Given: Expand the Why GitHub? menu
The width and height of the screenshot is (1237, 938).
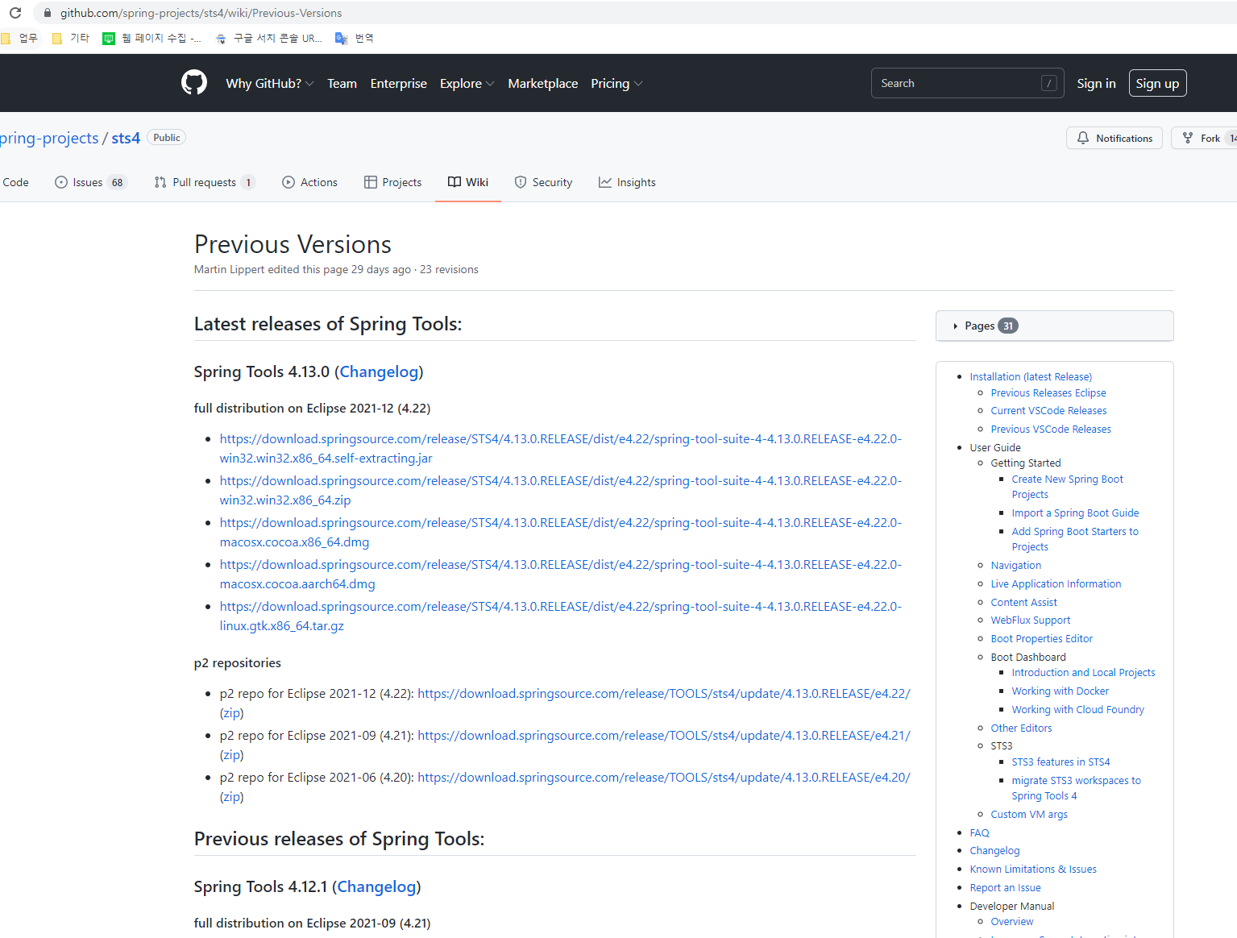Looking at the screenshot, I should point(270,83).
